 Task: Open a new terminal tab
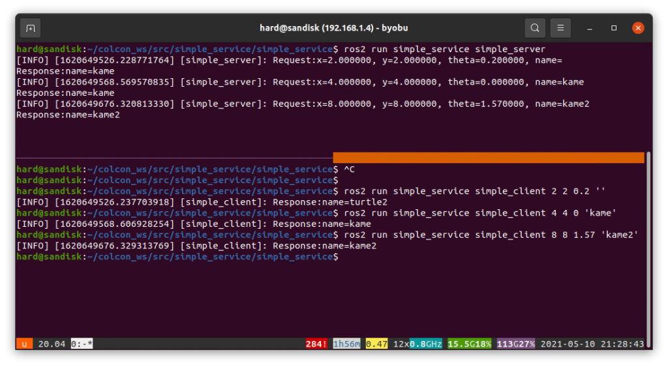[x=30, y=28]
